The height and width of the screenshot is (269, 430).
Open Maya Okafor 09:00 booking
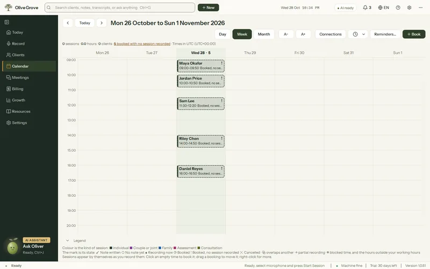coord(200,66)
